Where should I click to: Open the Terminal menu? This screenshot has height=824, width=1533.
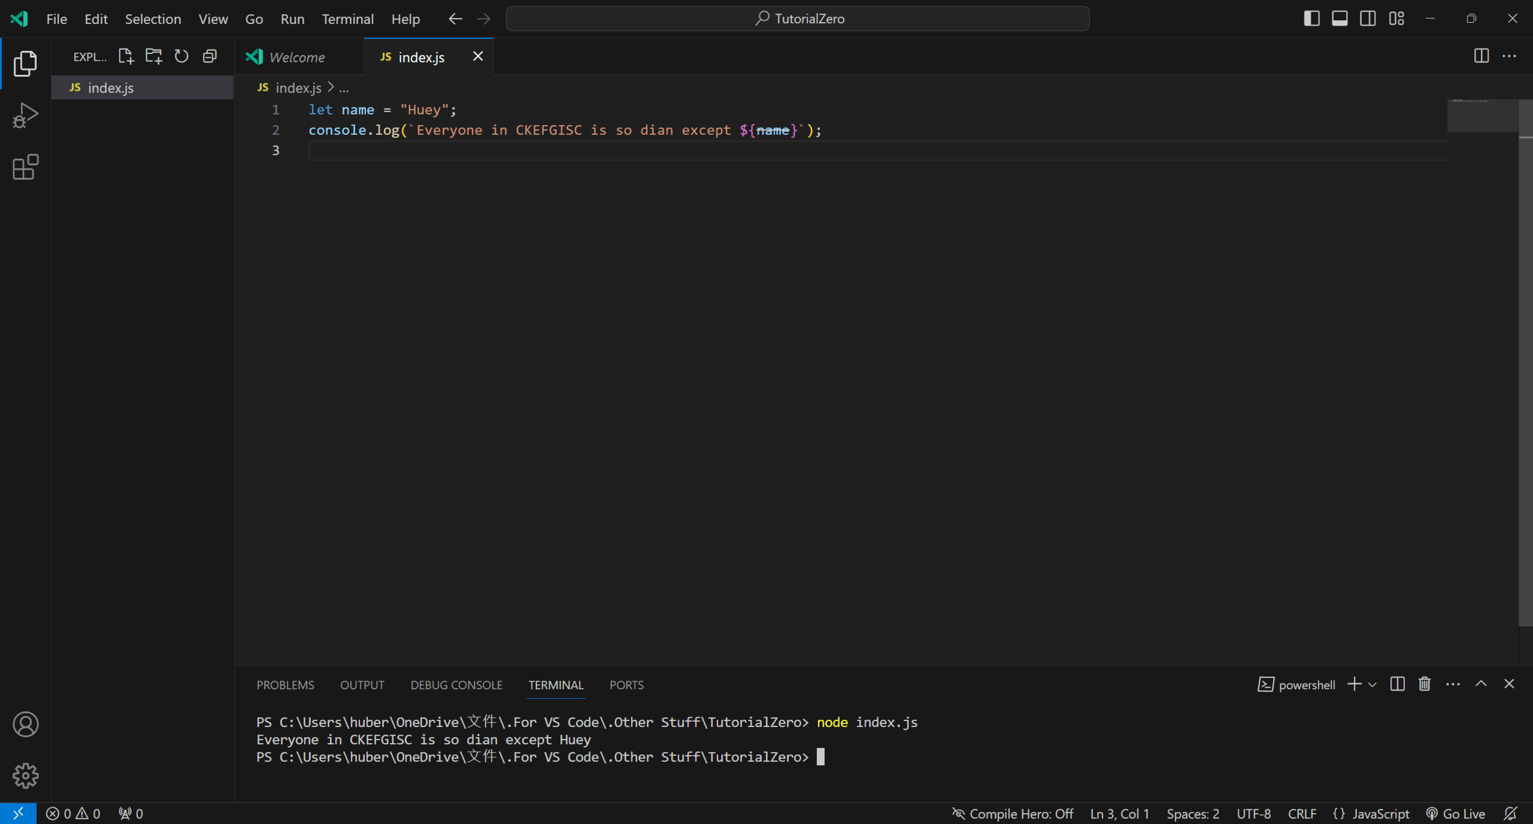click(347, 18)
